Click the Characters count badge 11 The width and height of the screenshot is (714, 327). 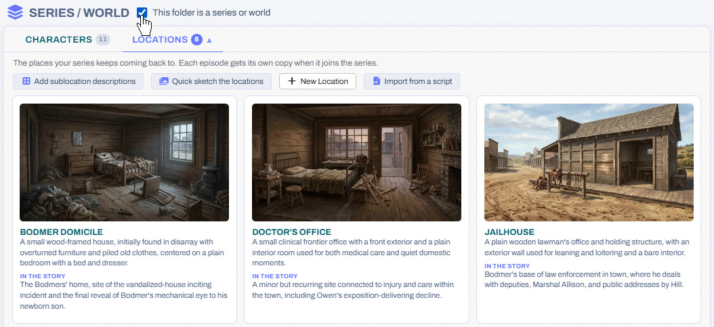[x=103, y=39]
